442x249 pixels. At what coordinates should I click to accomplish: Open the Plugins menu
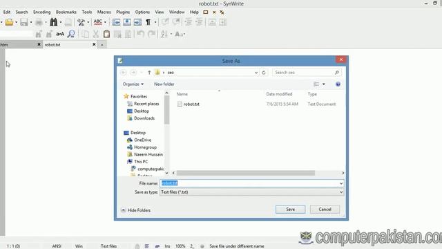click(x=123, y=12)
